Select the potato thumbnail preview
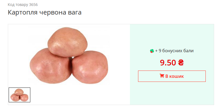The image size is (219, 112). [x=19, y=95]
